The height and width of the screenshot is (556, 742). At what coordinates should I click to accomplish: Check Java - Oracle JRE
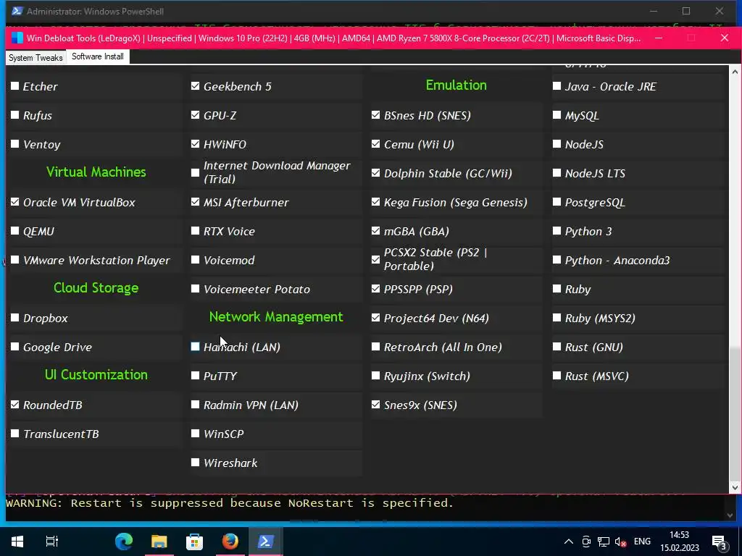(557, 86)
